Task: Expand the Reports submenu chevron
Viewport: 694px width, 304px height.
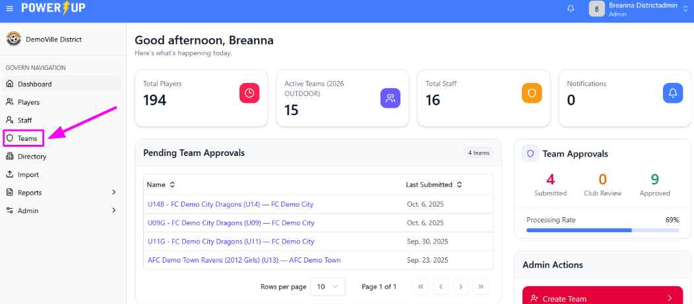Action: [113, 192]
